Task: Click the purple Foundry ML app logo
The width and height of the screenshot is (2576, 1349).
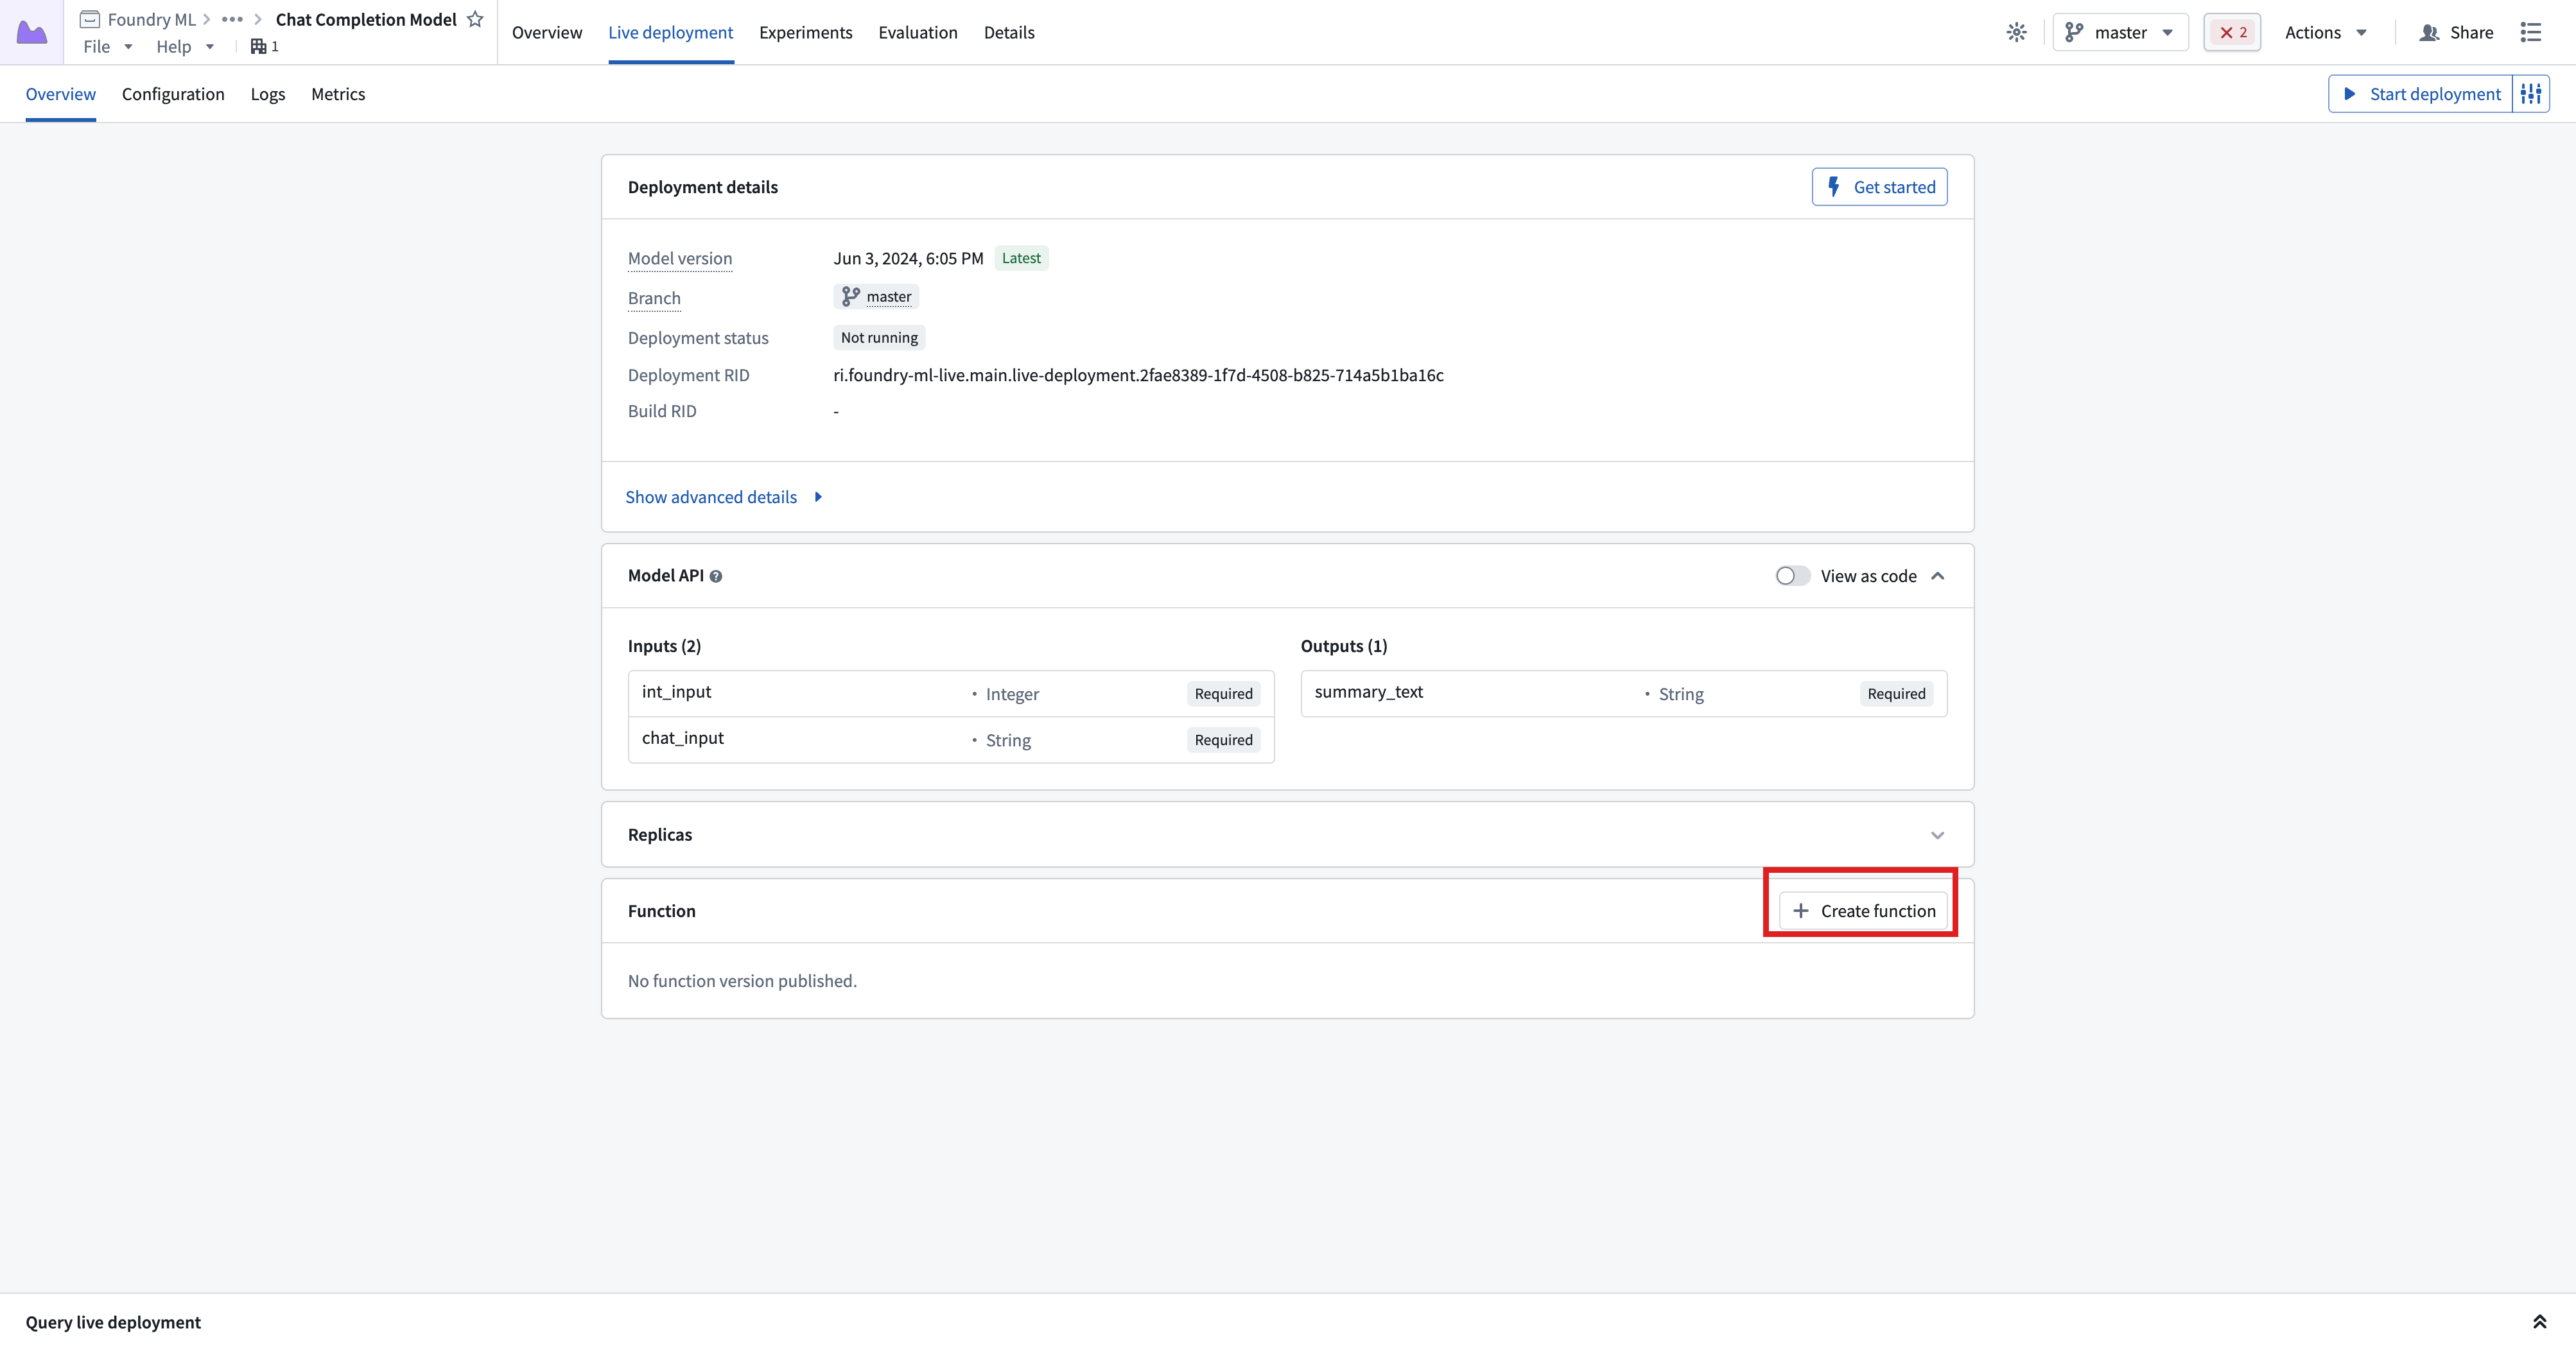Action: click(x=32, y=32)
